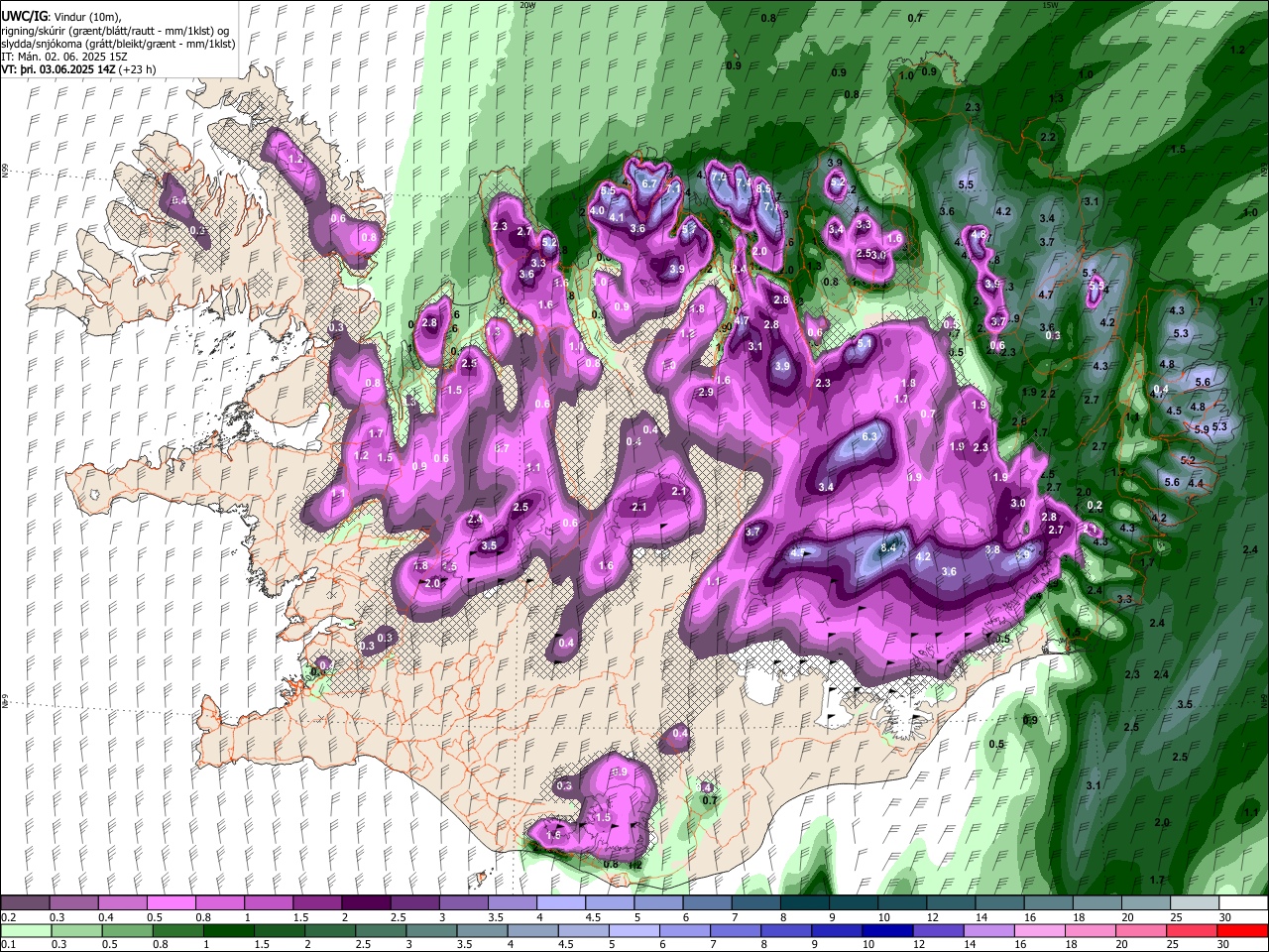Image resolution: width=1269 pixels, height=952 pixels.
Task: Click the 'VT: þri. 03.06.2025 14Z (+23 h)' line
Action: (78, 70)
